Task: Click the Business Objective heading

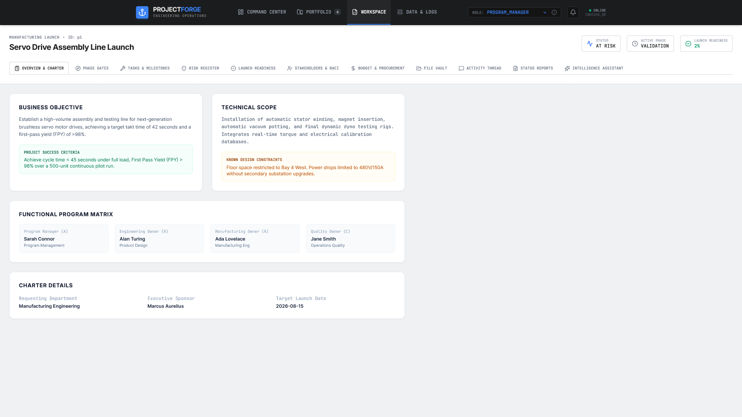Action: point(51,107)
